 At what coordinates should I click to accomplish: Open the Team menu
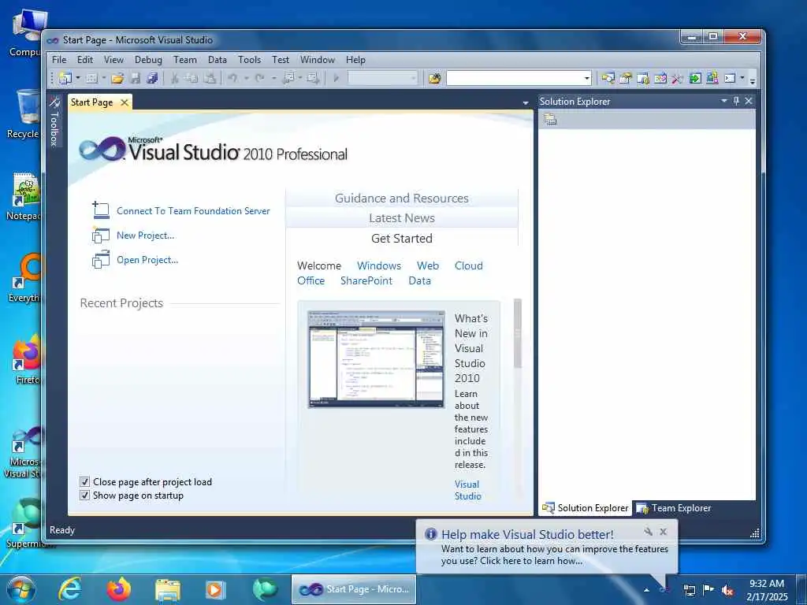184,60
